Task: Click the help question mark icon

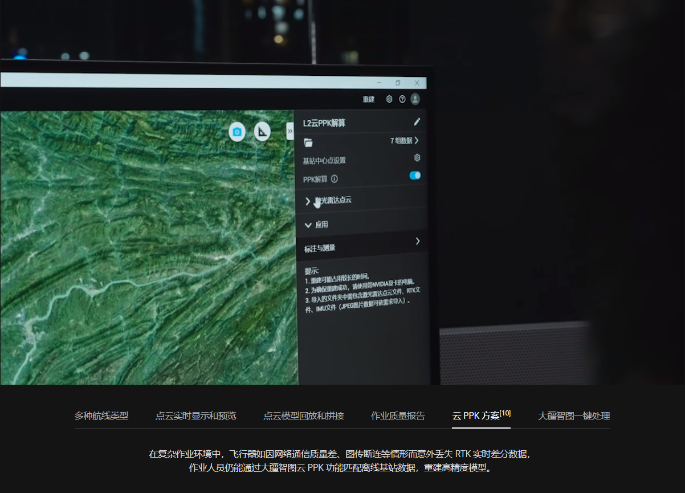Action: pyautogui.click(x=402, y=99)
